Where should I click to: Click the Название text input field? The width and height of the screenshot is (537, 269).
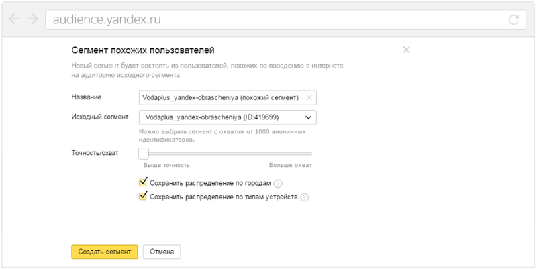pos(228,97)
